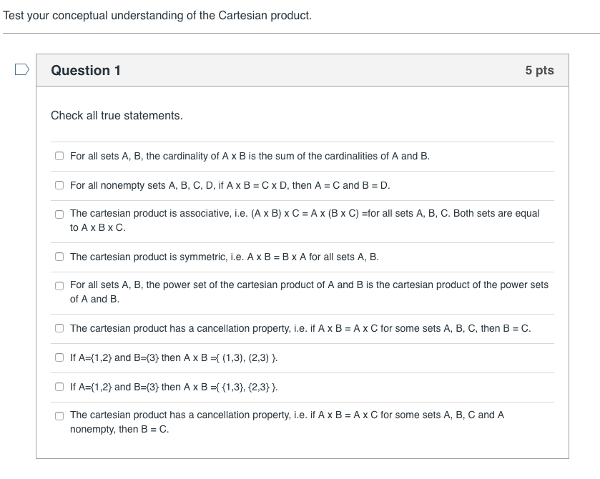Select the cancellation statement with A nonempty
This screenshot has height=479, width=600.
pos(59,416)
